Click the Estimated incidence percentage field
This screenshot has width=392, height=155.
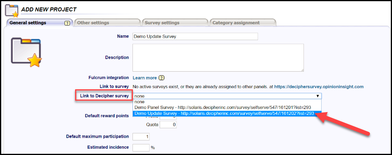[141, 148]
